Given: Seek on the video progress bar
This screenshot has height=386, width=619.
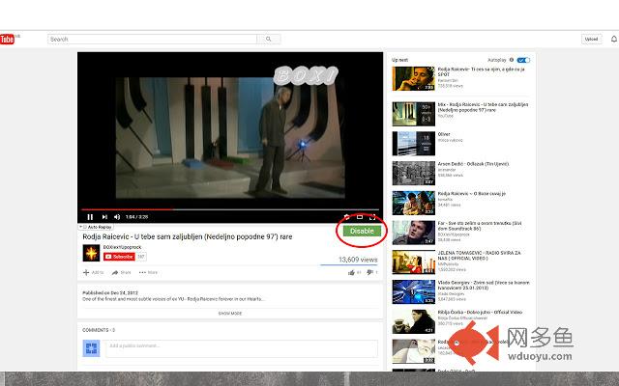Looking at the screenshot, I should (x=230, y=209).
